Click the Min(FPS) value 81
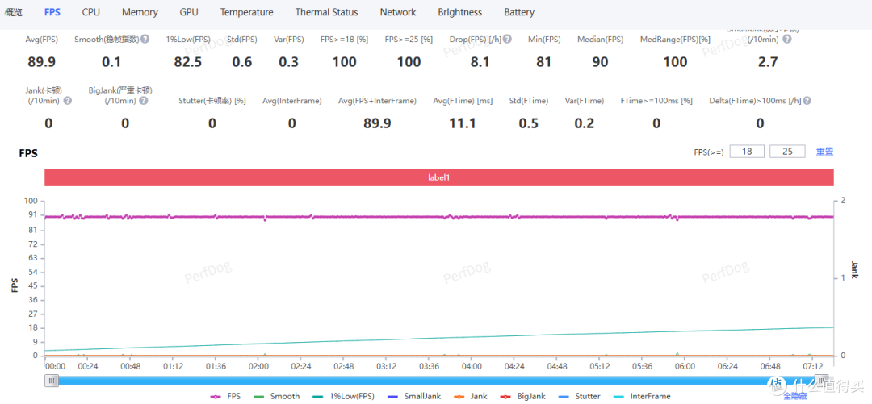The image size is (872, 404). click(x=544, y=61)
